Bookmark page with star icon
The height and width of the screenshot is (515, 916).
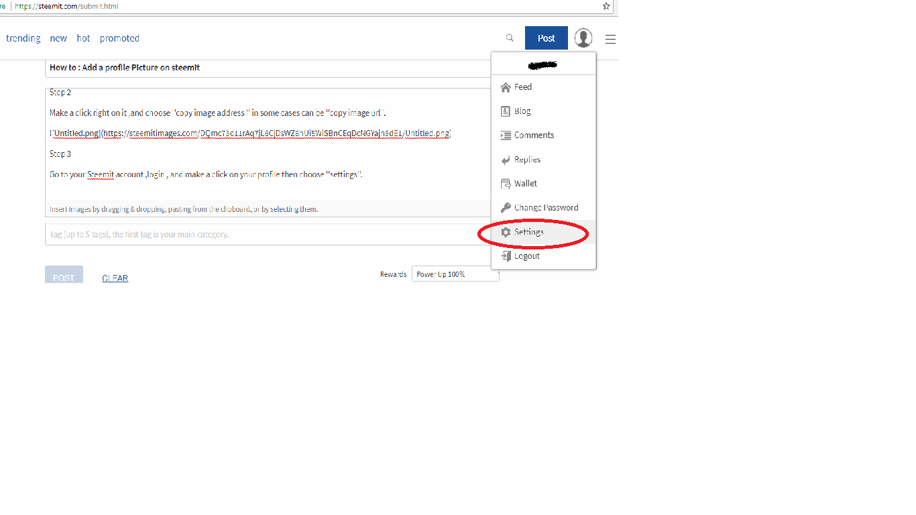[606, 6]
